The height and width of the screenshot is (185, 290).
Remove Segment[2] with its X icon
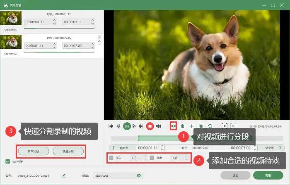click(99, 37)
